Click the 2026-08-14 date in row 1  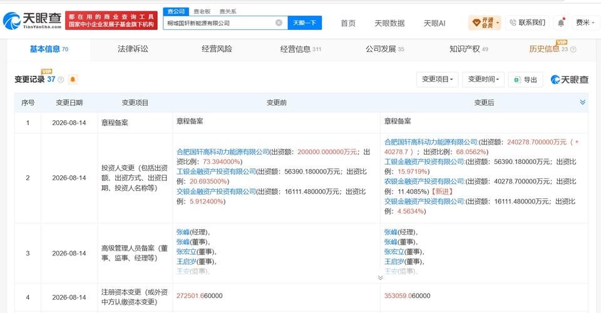[69, 123]
